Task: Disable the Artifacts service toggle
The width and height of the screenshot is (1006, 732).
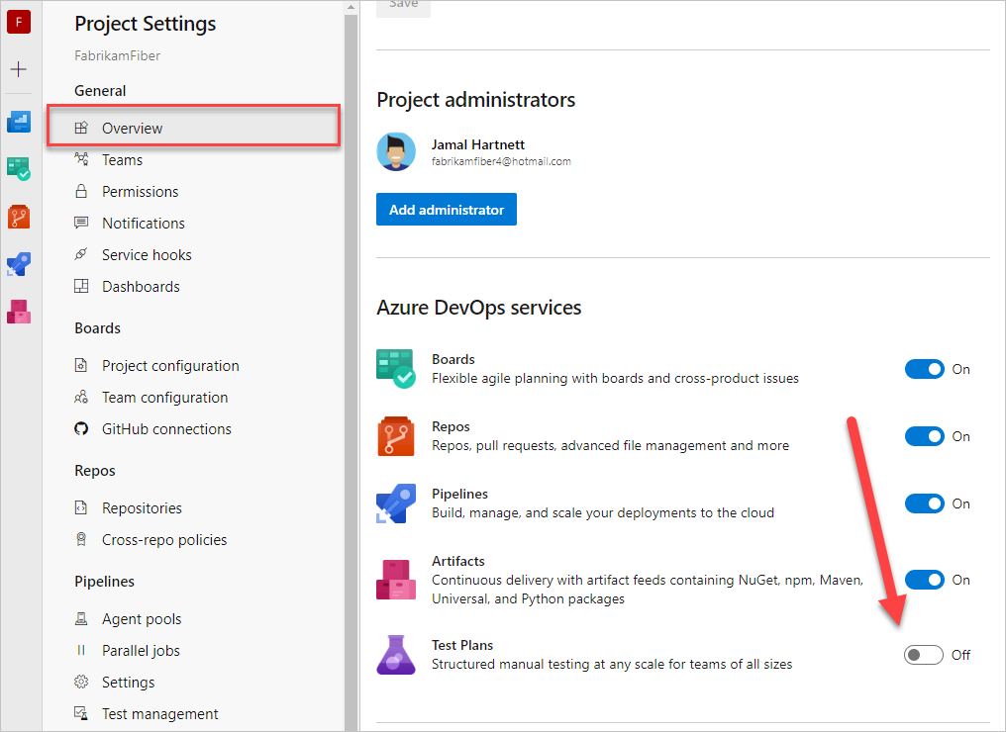Action: pos(924,580)
